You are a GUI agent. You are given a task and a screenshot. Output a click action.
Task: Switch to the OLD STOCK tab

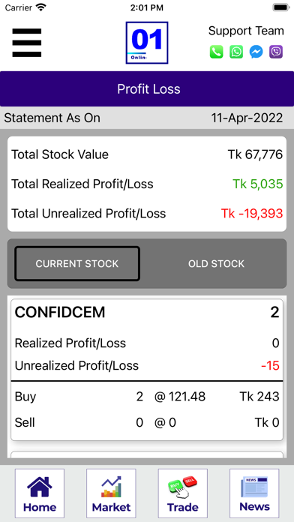pyautogui.click(x=216, y=264)
